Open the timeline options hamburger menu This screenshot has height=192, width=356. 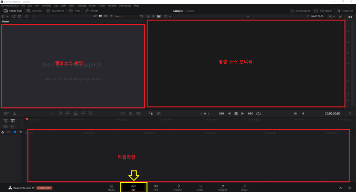350,113
